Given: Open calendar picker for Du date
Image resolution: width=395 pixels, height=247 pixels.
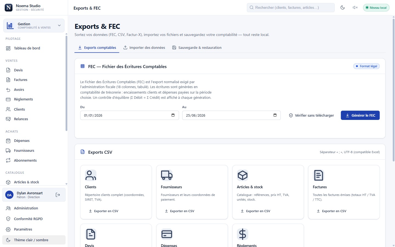Looking at the screenshot, I should [173, 115].
